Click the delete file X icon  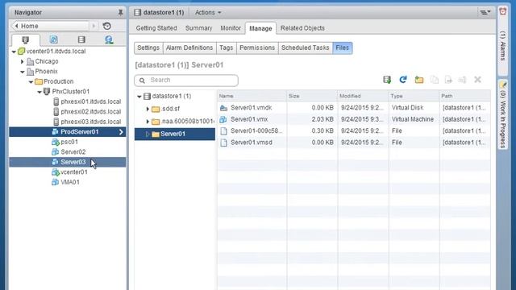click(x=477, y=80)
